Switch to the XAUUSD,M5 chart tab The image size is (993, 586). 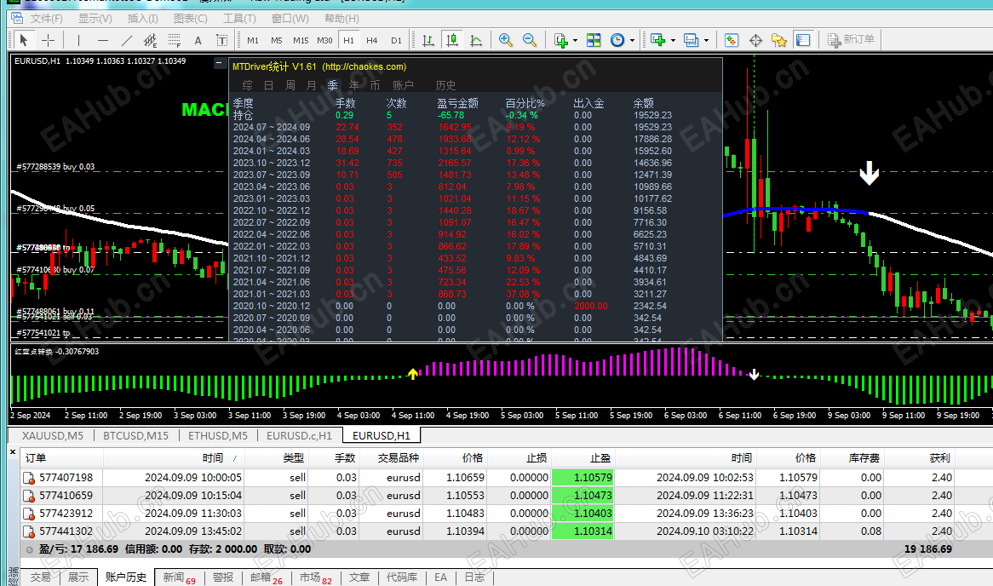click(x=52, y=435)
